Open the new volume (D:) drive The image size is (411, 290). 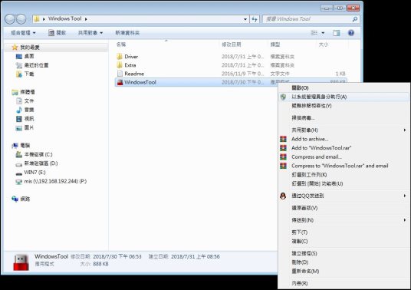[37, 163]
